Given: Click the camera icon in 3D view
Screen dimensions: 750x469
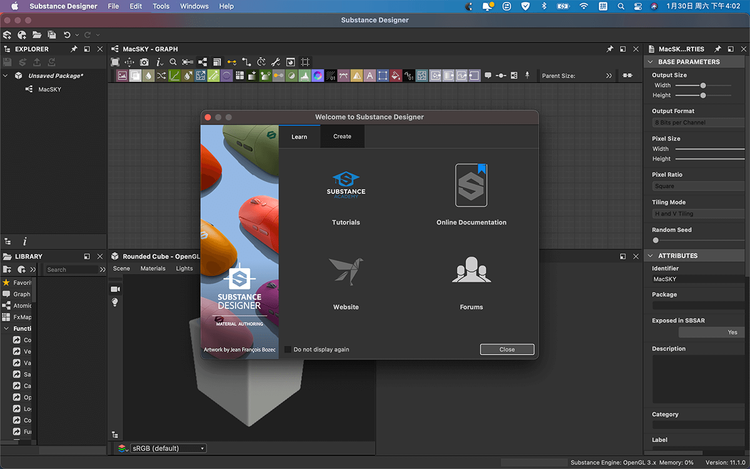Looking at the screenshot, I should pyautogui.click(x=115, y=289).
